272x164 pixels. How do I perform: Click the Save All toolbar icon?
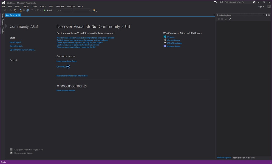(x=28, y=10)
